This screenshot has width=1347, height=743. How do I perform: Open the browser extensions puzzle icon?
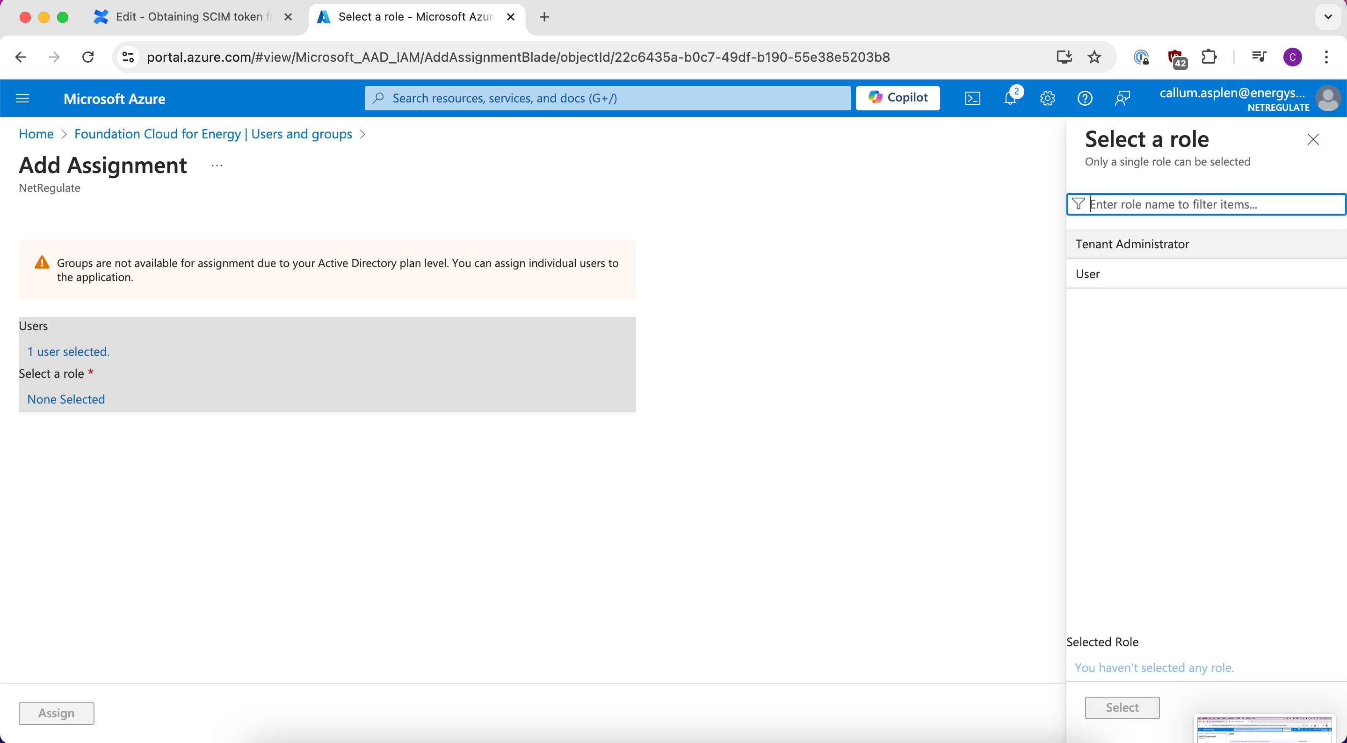(x=1209, y=57)
